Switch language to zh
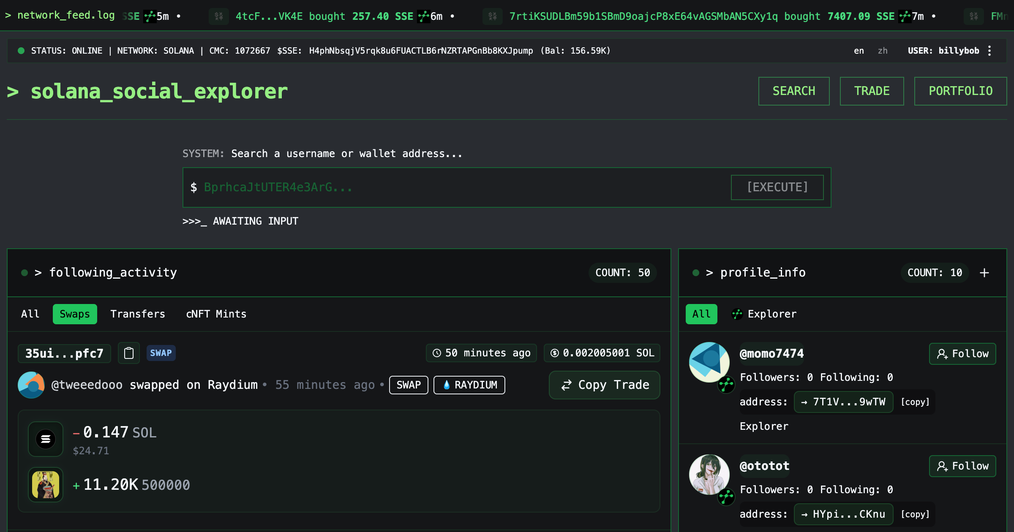The height and width of the screenshot is (532, 1014). [883, 51]
